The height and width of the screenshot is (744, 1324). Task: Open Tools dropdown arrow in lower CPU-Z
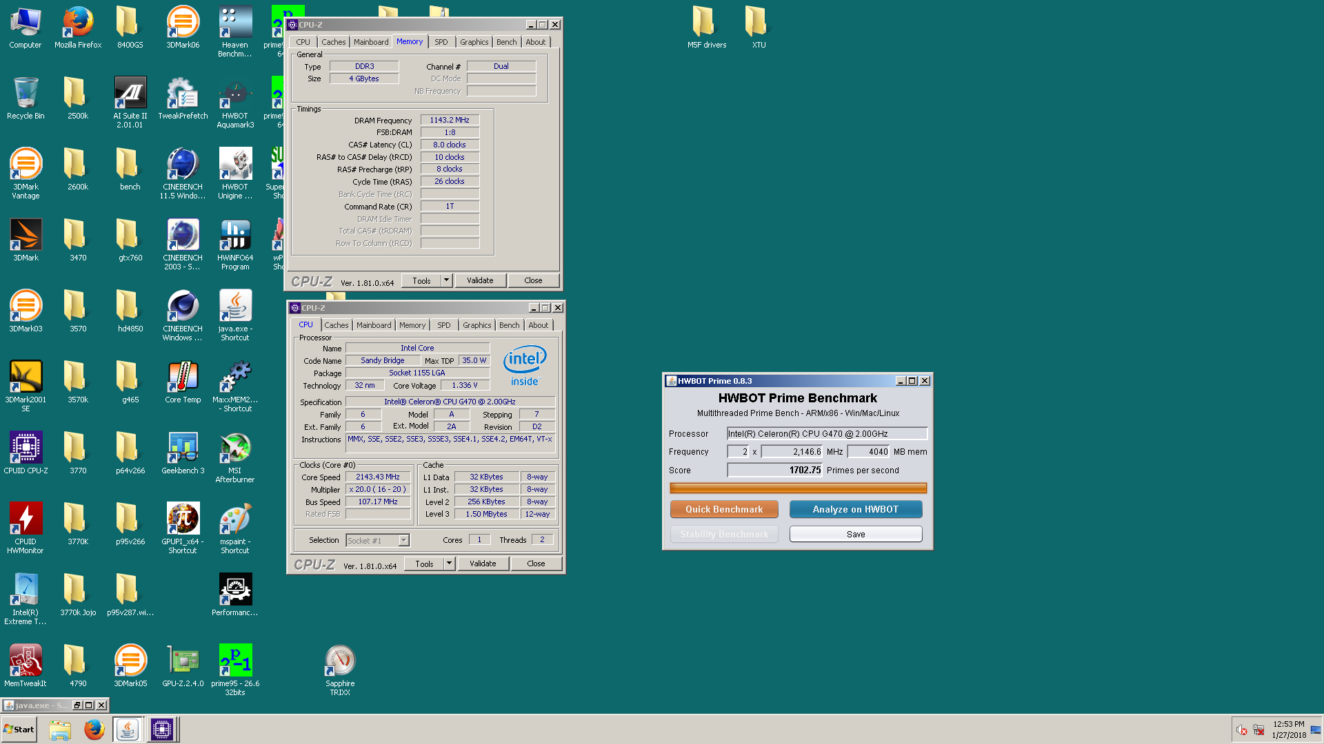tap(449, 564)
